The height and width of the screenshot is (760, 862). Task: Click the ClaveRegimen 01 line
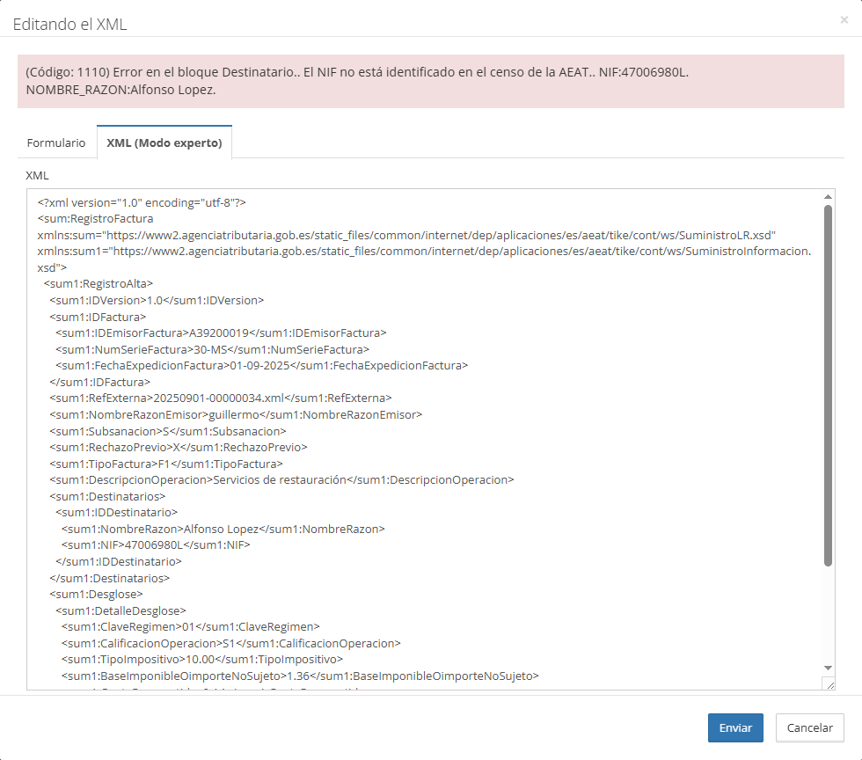pos(191,626)
